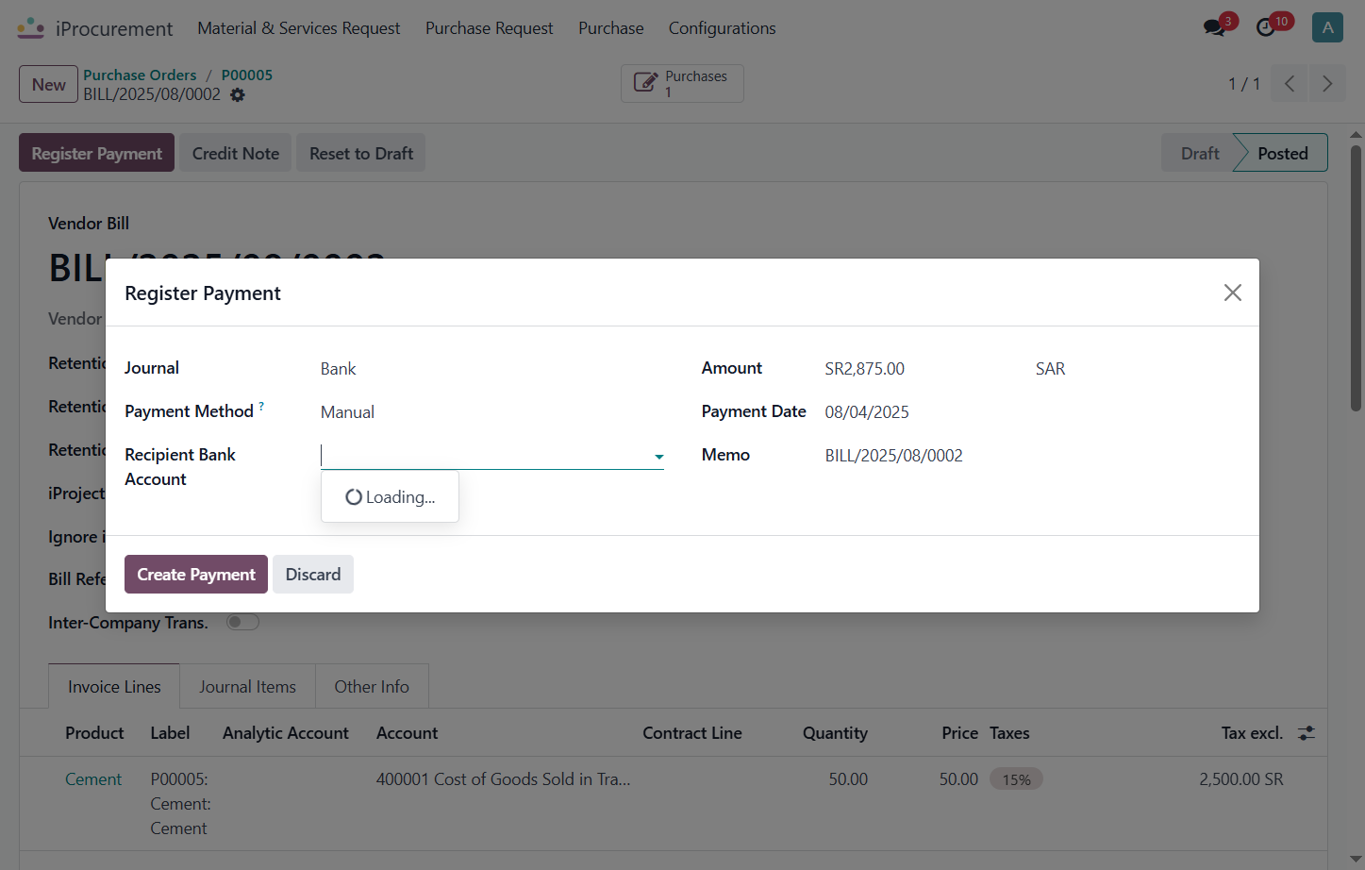Go to previous record arrow
Image resolution: width=1365 pixels, height=870 pixels.
click(x=1290, y=84)
